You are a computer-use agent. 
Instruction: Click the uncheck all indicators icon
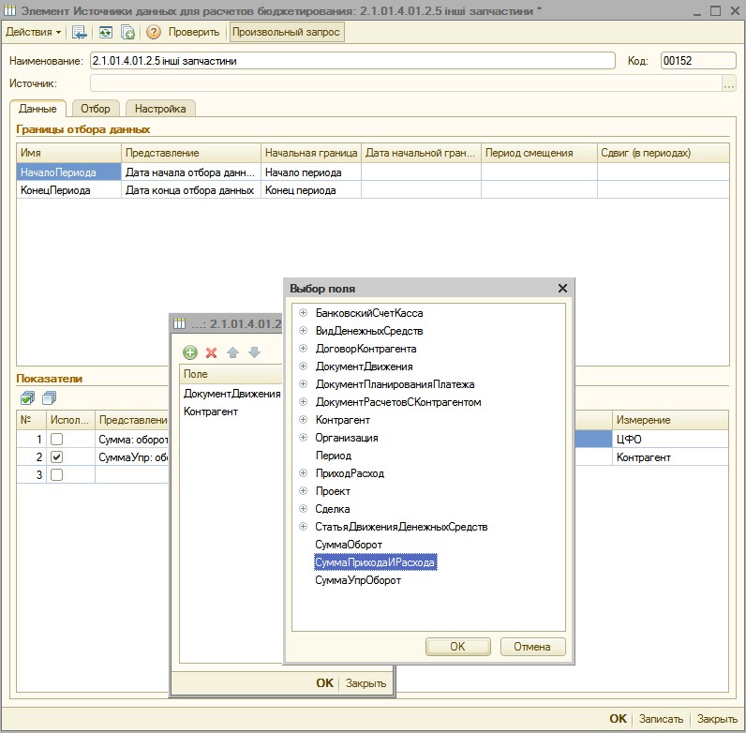pyautogui.click(x=49, y=398)
